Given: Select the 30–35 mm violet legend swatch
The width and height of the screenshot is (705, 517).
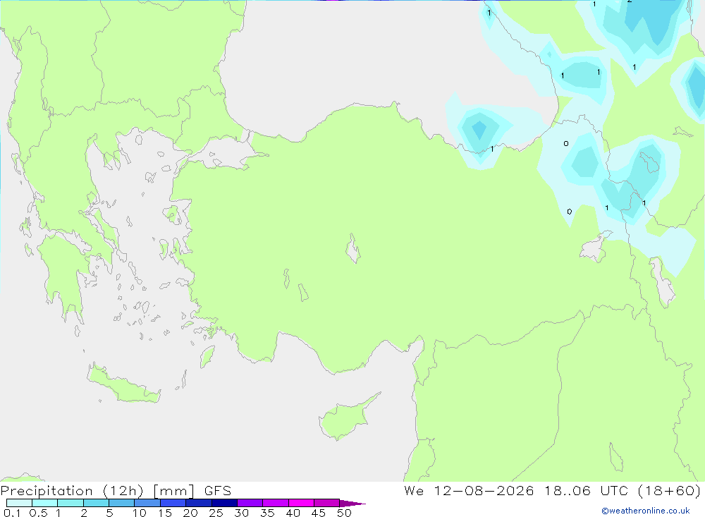Looking at the screenshot, I should pos(250,503).
